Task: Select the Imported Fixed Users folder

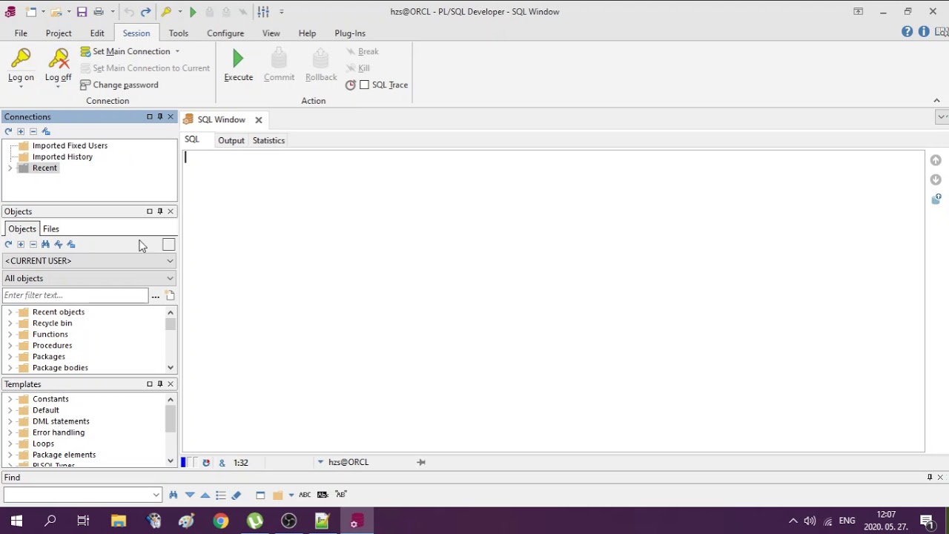Action: pyautogui.click(x=70, y=146)
